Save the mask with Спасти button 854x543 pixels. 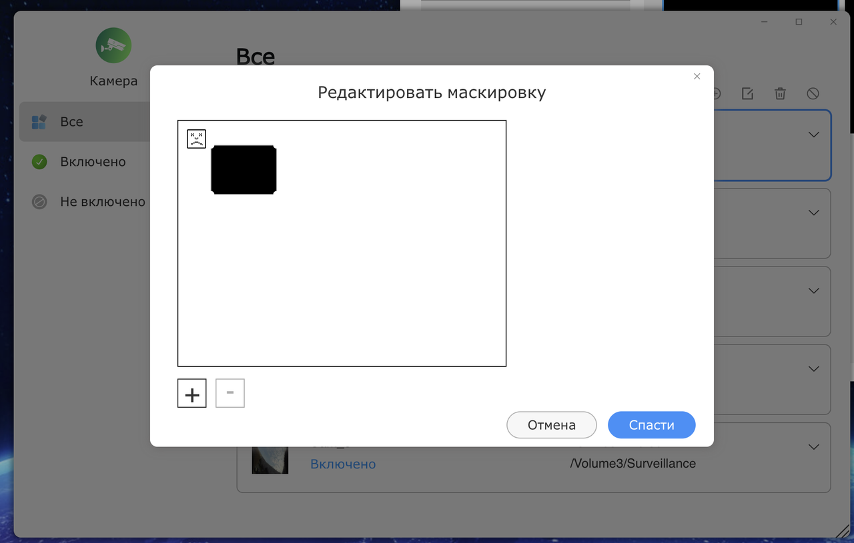tap(652, 425)
